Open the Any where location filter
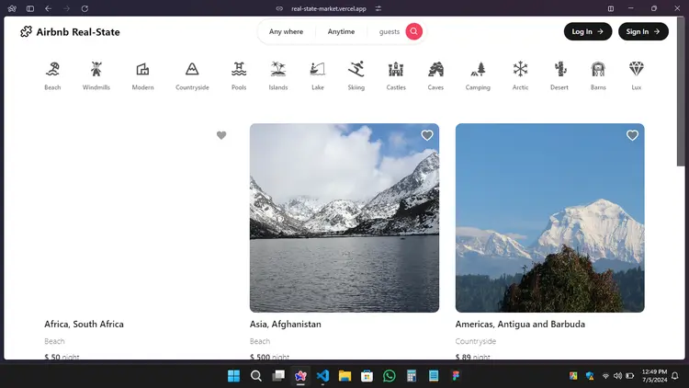The width and height of the screenshot is (689, 388). (286, 31)
